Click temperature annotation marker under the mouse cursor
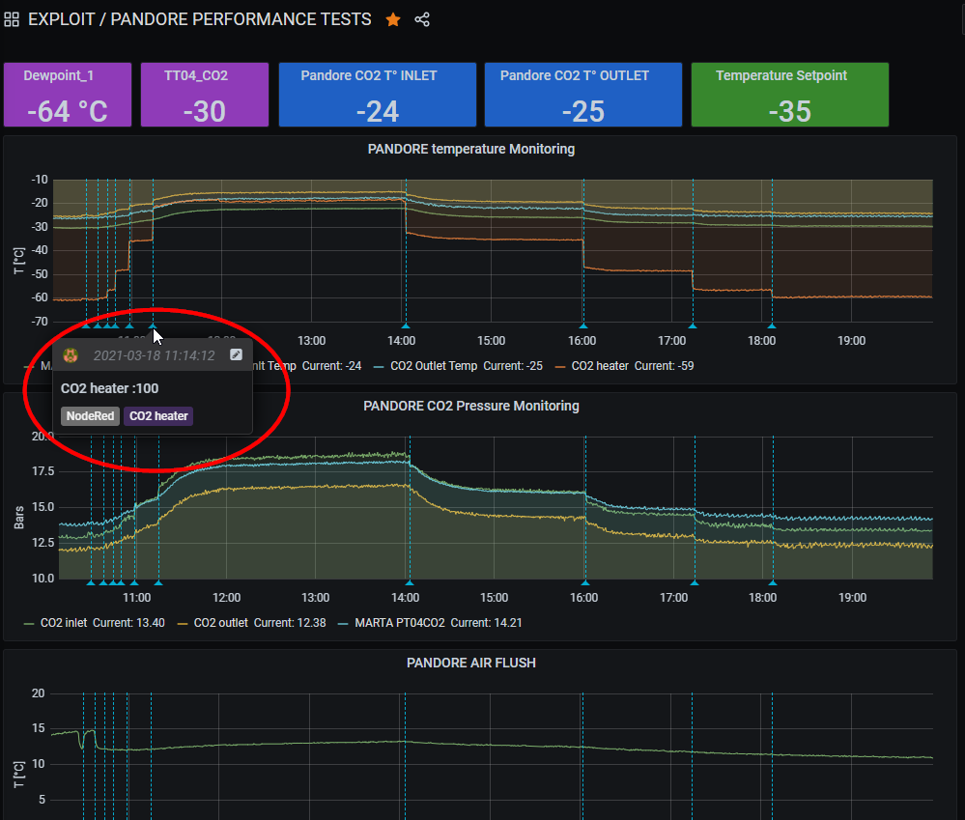965x820 pixels. click(154, 325)
